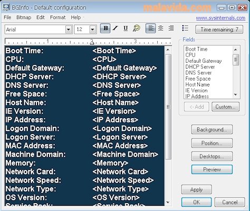Image resolution: width=250 pixels, height=211 pixels.
Task: Click the <Memory> placeholder in editor
Action: click(x=110, y=163)
